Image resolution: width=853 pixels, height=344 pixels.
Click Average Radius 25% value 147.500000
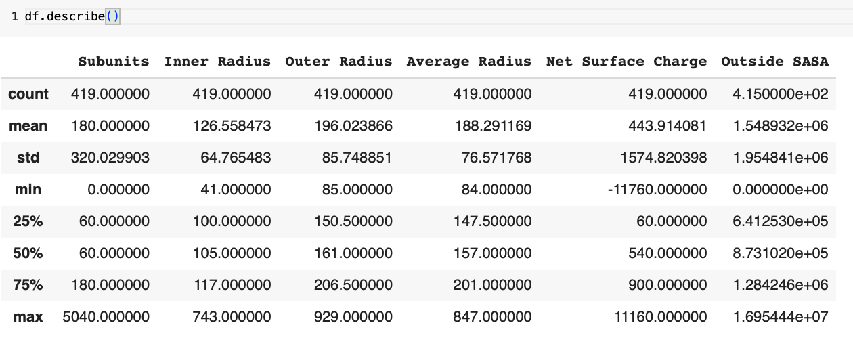pyautogui.click(x=493, y=221)
